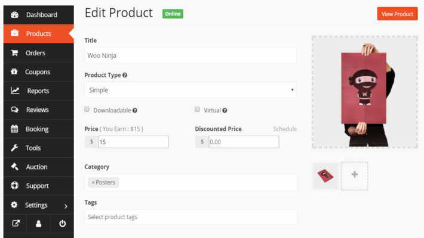
Task: Click the plus icon to add gallery image
Action: (354, 175)
